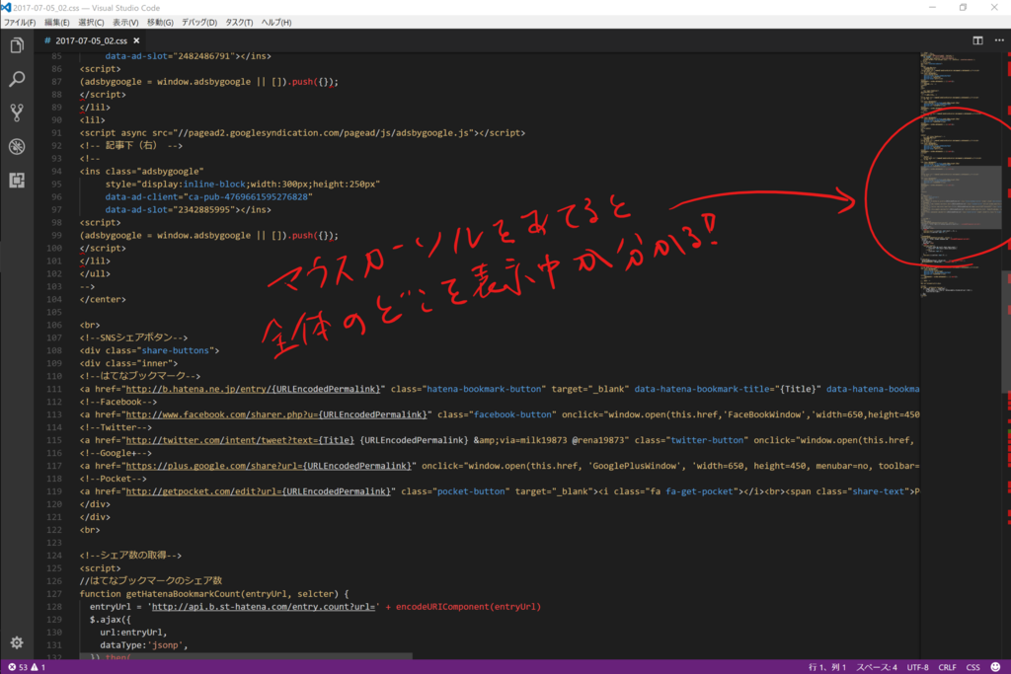
Task: Click the warnings count 1 in status bar
Action: (x=39, y=667)
